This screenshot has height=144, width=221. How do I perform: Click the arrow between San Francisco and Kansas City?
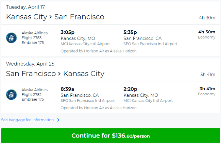point(60,74)
